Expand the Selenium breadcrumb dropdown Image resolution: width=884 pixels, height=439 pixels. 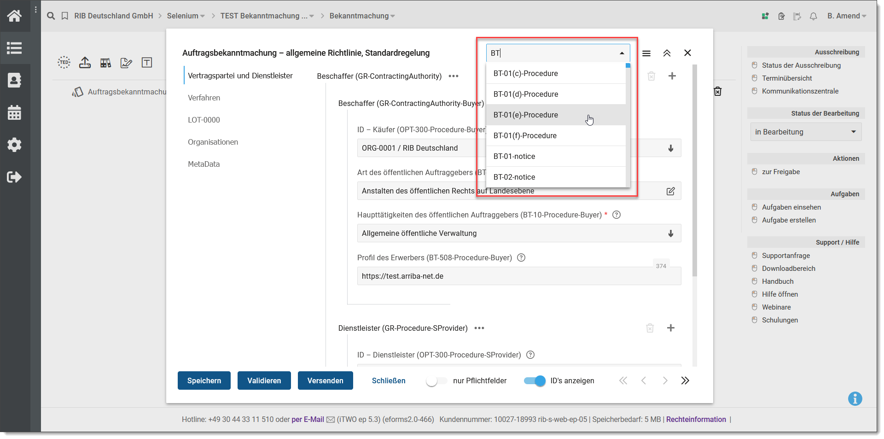pos(202,16)
